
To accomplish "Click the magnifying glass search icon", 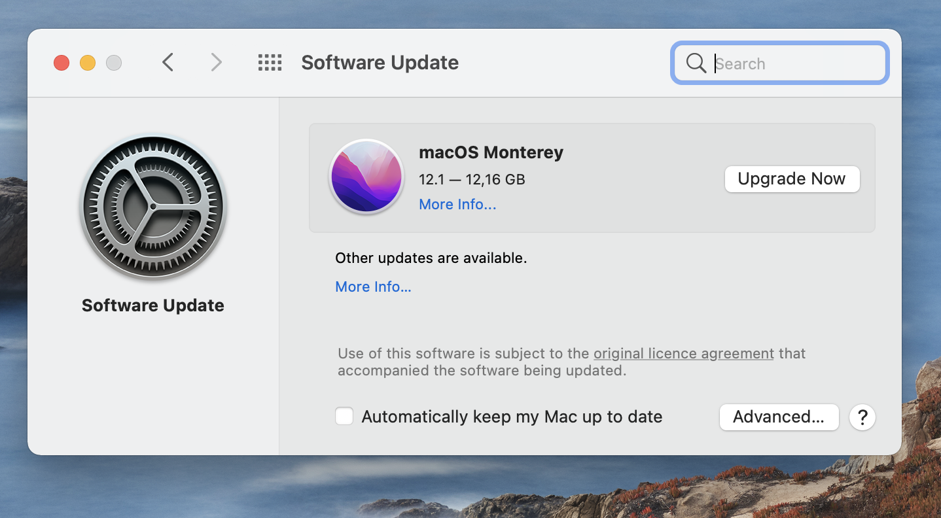I will [696, 63].
